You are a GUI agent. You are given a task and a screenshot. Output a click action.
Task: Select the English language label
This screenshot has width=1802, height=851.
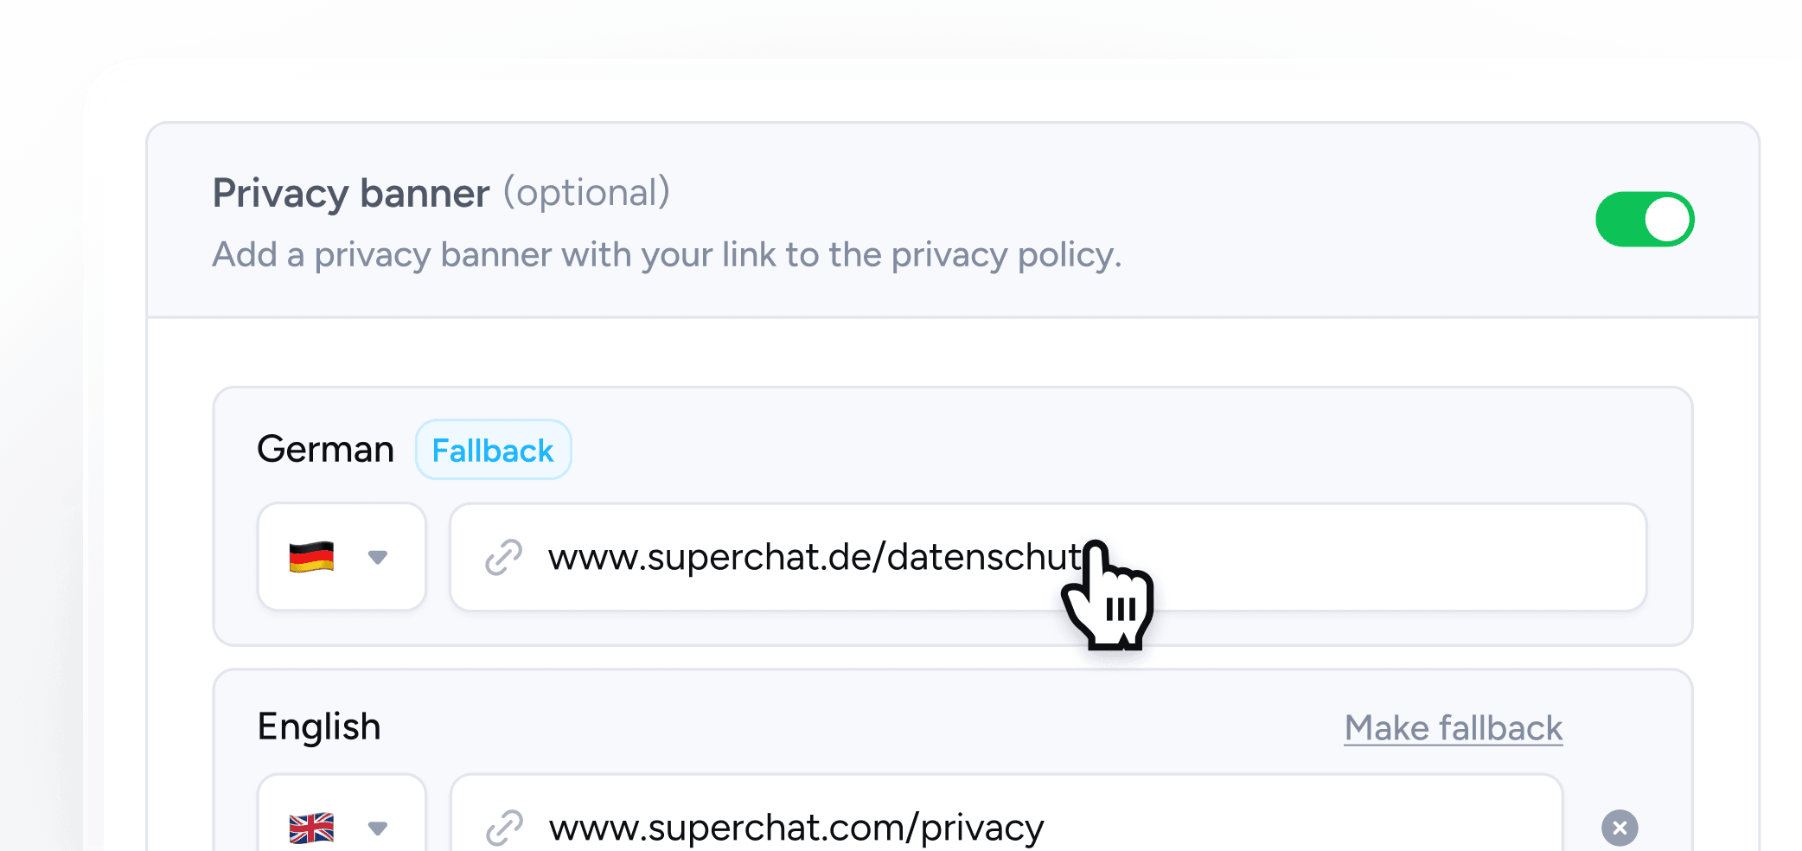click(319, 726)
